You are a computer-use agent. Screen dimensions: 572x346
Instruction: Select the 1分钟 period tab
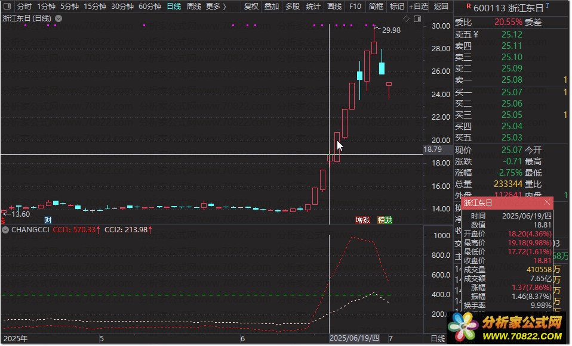(x=46, y=7)
